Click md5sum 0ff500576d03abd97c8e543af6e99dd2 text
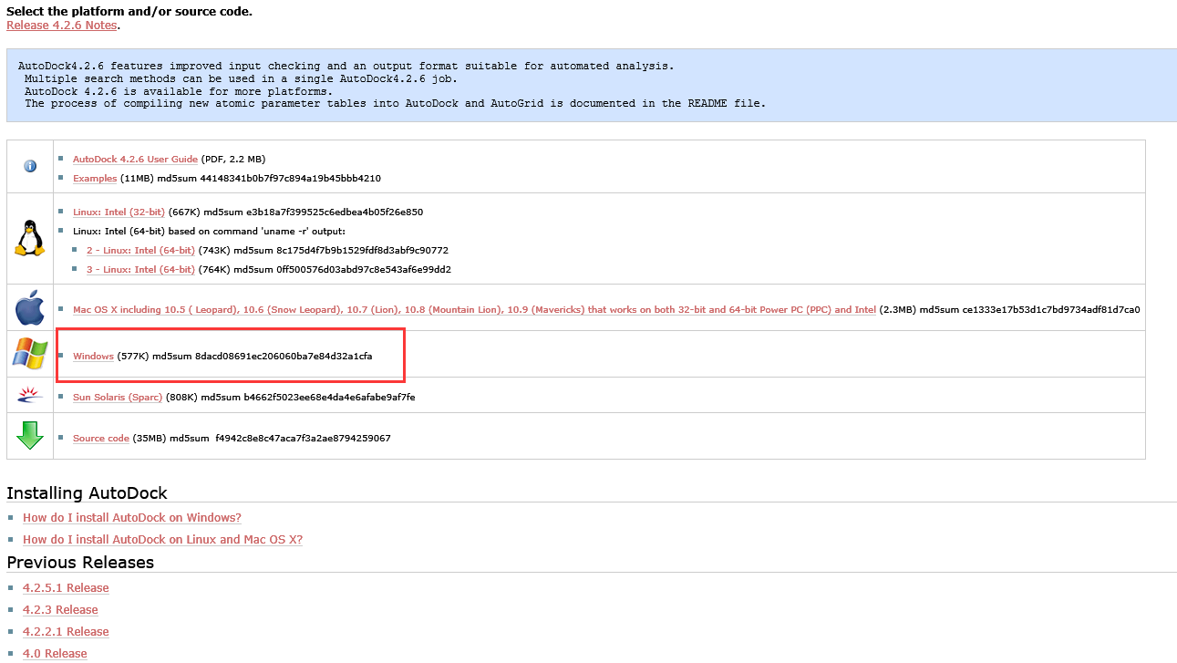 (342, 270)
